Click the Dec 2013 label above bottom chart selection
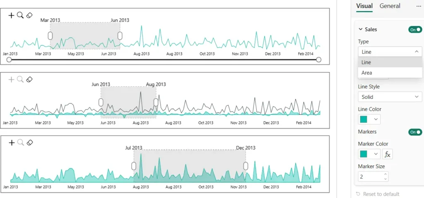This screenshot has height=198, width=424. [x=246, y=148]
